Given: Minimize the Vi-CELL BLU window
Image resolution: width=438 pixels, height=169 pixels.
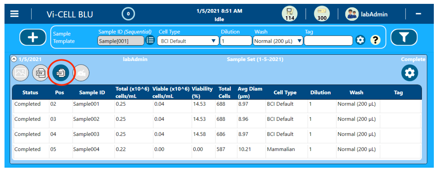Looking at the screenshot, I should 418,14.
